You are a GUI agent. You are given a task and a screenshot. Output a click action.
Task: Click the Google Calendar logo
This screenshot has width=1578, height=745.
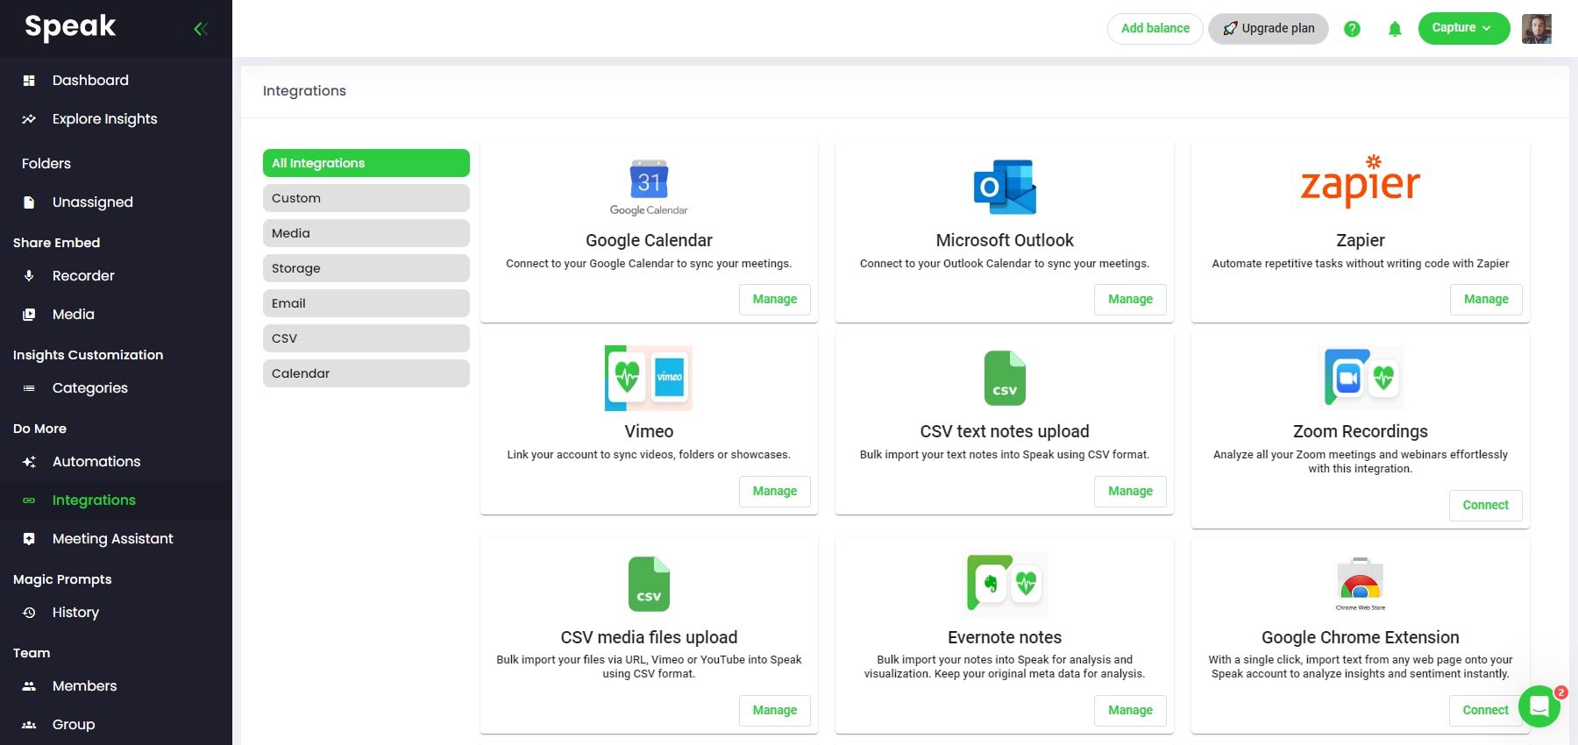tap(649, 188)
